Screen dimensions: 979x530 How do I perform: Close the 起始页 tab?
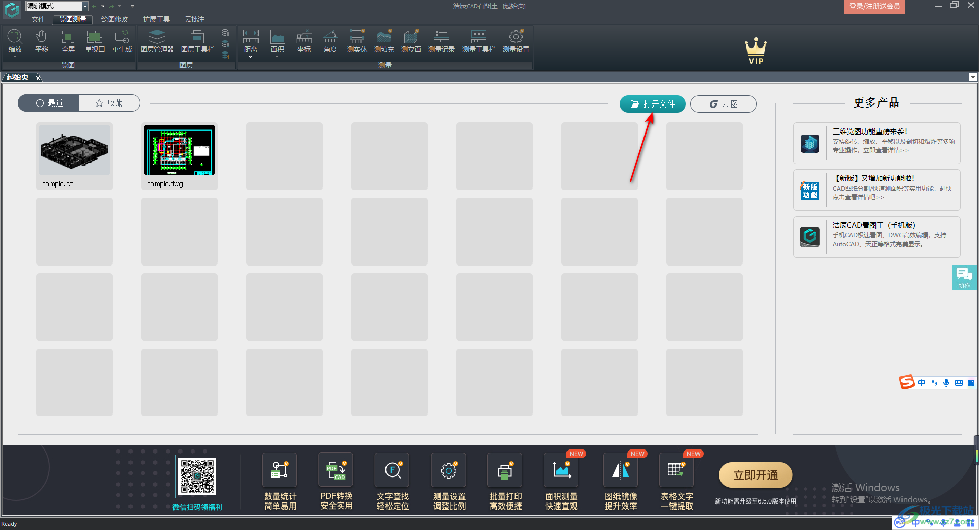tap(38, 77)
